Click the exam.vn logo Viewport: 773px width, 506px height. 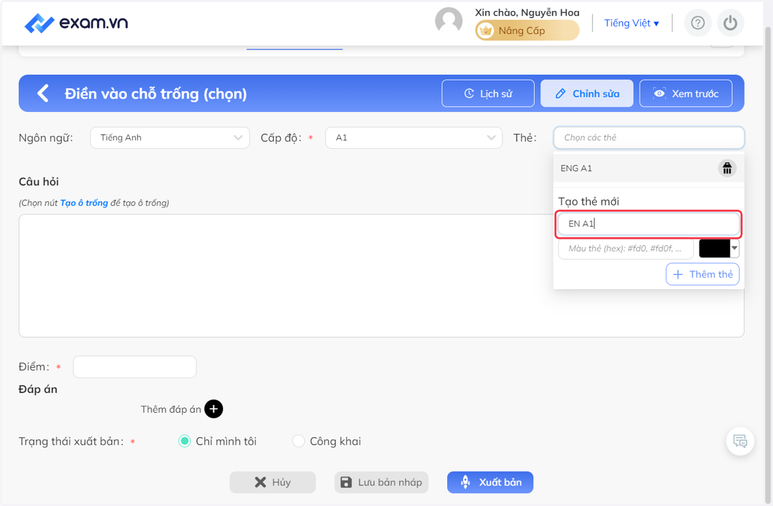(x=76, y=23)
